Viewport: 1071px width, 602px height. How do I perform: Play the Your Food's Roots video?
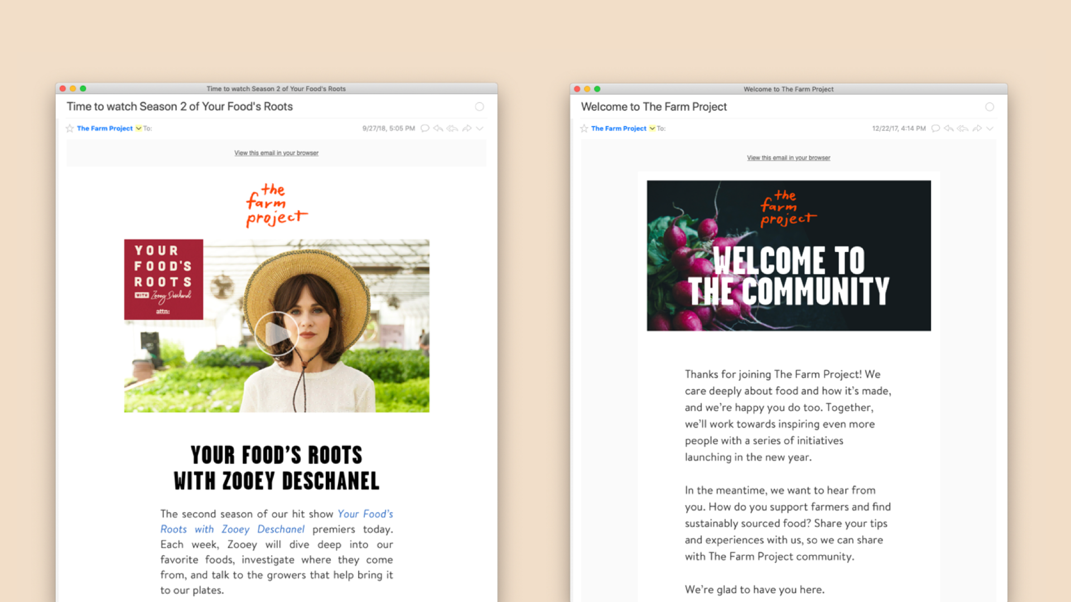277,334
